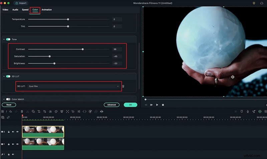Switch to the Audio tab
This screenshot has height=159, width=267.
pos(15,10)
